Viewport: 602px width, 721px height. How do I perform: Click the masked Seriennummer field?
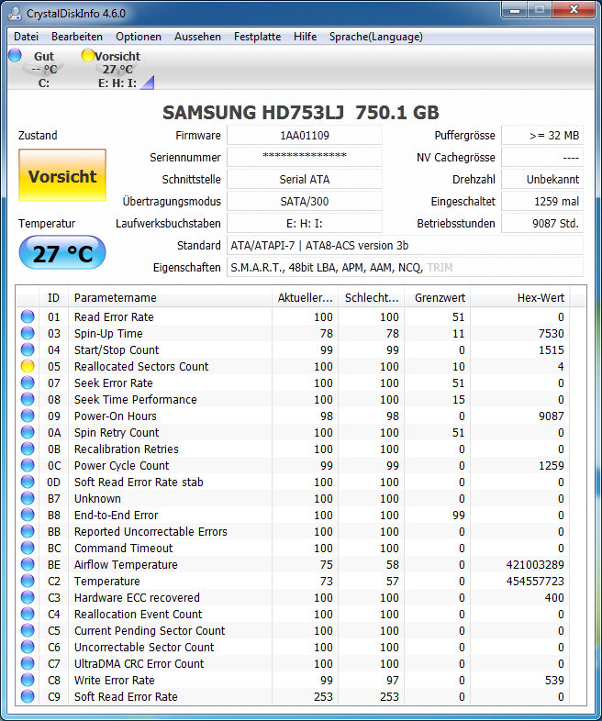305,157
